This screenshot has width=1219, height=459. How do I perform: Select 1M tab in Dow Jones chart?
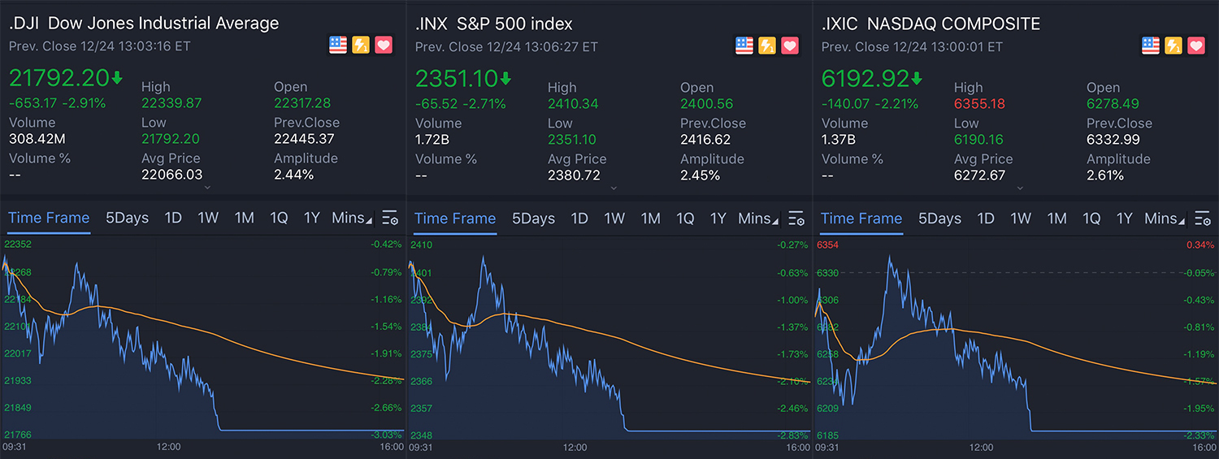point(244,218)
